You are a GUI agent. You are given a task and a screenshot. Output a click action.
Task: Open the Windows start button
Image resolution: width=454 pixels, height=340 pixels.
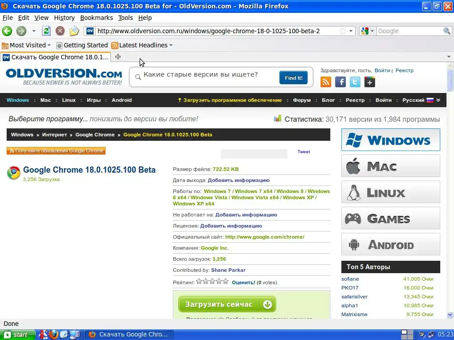17,335
